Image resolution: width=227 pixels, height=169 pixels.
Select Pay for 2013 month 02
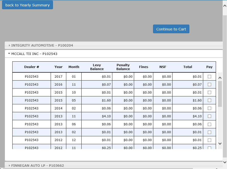pyautogui.click(x=209, y=132)
